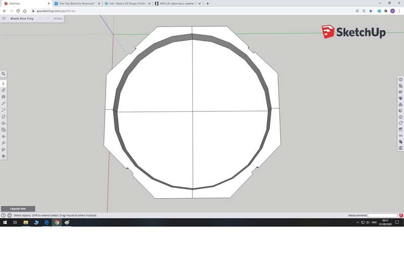Open the volume control in tray
This screenshot has width=404, height=256.
tap(368, 223)
